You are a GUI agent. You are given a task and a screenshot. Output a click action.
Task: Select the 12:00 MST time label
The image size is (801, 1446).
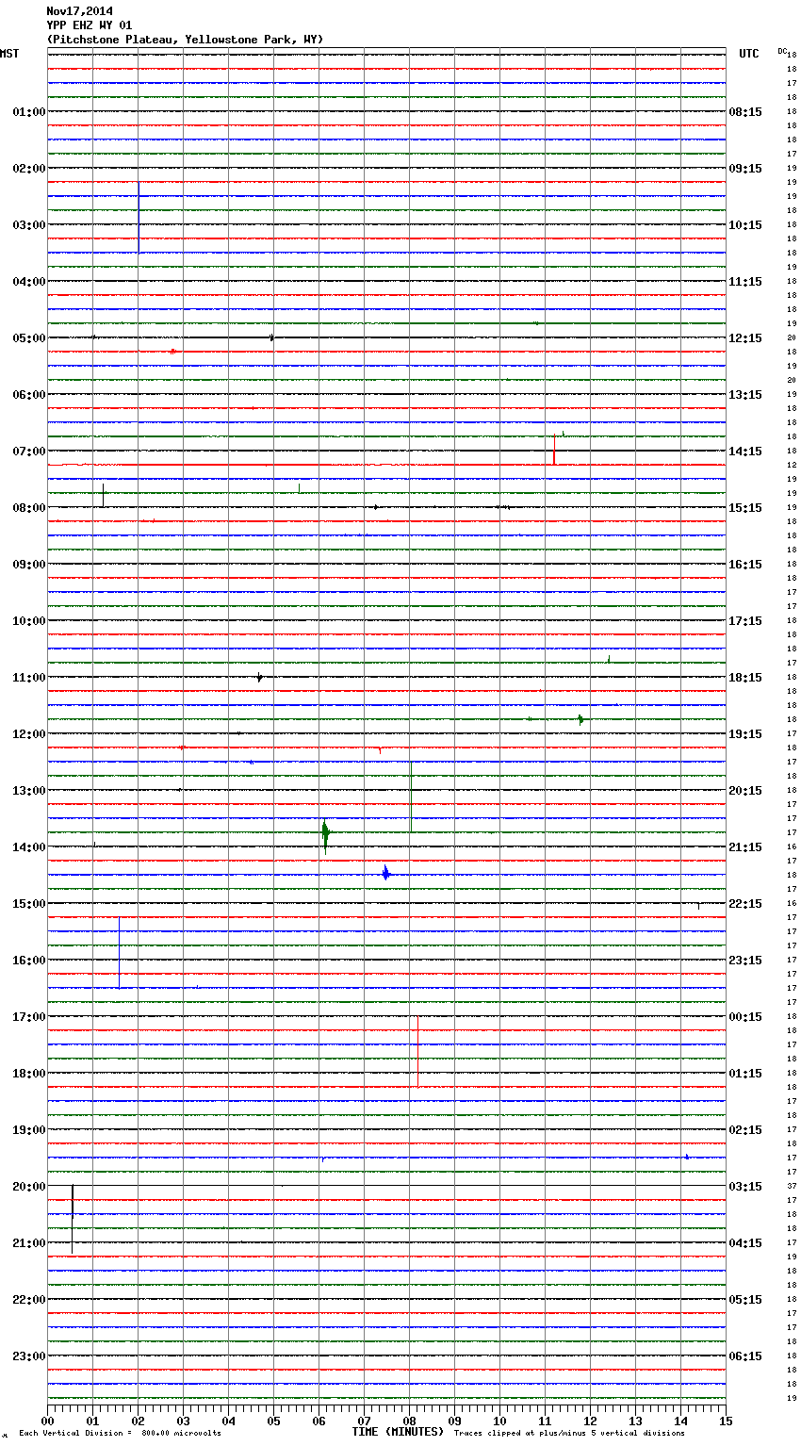(28, 734)
